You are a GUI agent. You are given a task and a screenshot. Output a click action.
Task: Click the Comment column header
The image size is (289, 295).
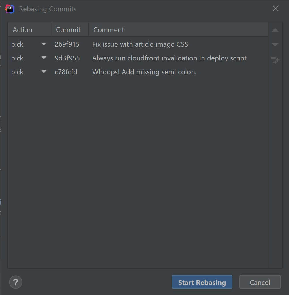(x=178, y=30)
